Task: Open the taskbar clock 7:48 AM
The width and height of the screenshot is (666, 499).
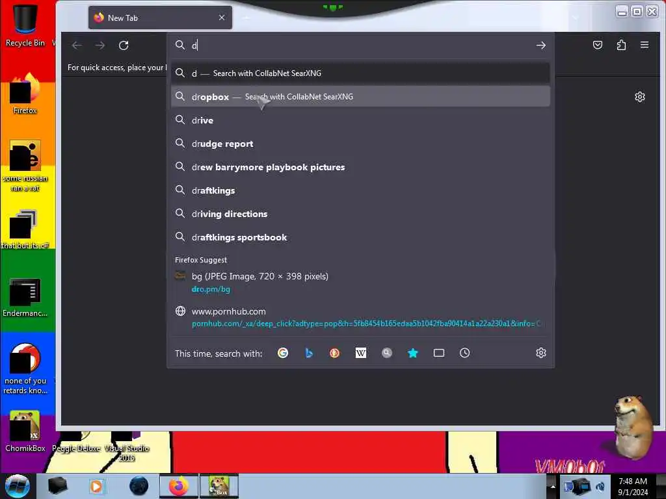Action: pos(633,486)
